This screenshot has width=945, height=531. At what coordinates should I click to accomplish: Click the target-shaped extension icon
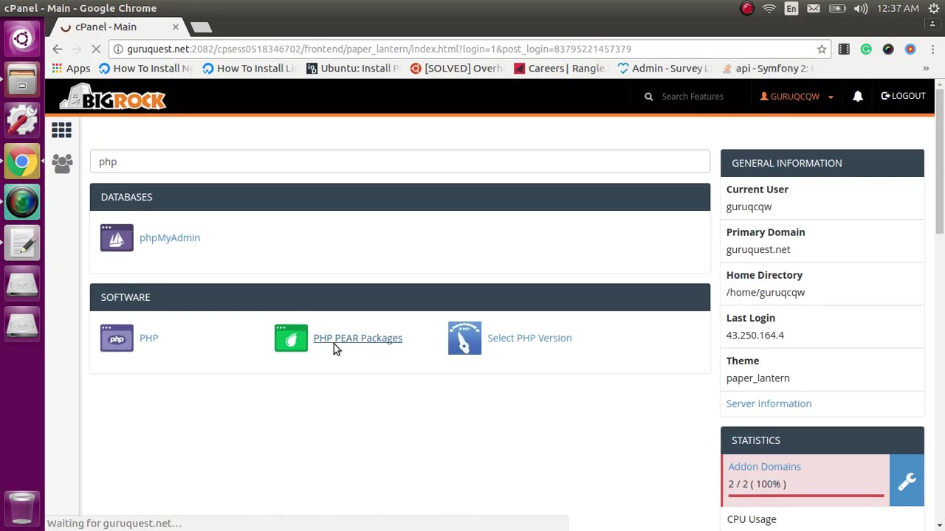tap(910, 49)
